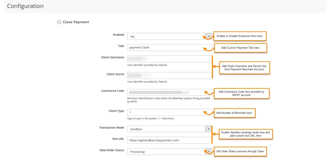
Task: Click the 'Add Number of Merchant here' callout
Action: pos(234,113)
